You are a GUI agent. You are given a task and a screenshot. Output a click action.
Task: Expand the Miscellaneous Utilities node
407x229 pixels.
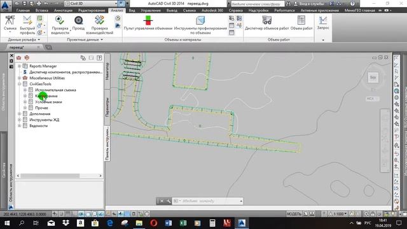pyautogui.click(x=19, y=78)
